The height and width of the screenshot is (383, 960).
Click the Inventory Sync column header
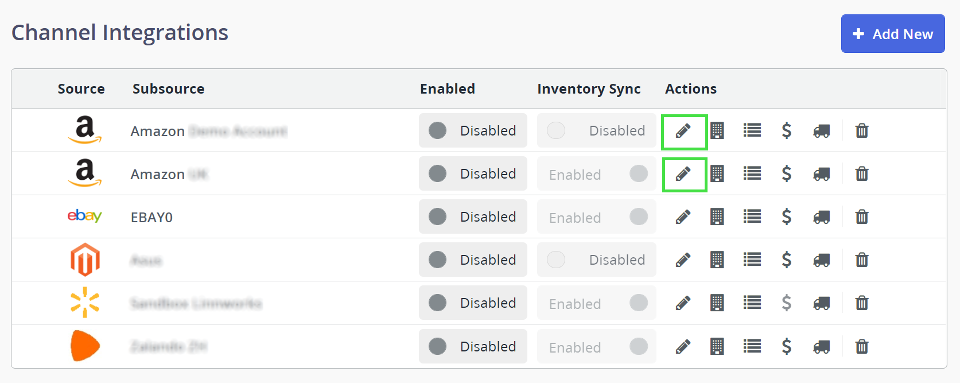coord(589,89)
